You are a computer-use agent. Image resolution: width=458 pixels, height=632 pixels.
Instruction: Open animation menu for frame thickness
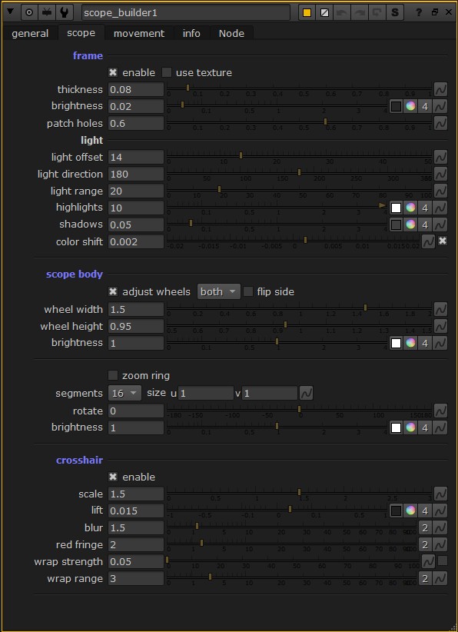pyautogui.click(x=440, y=89)
